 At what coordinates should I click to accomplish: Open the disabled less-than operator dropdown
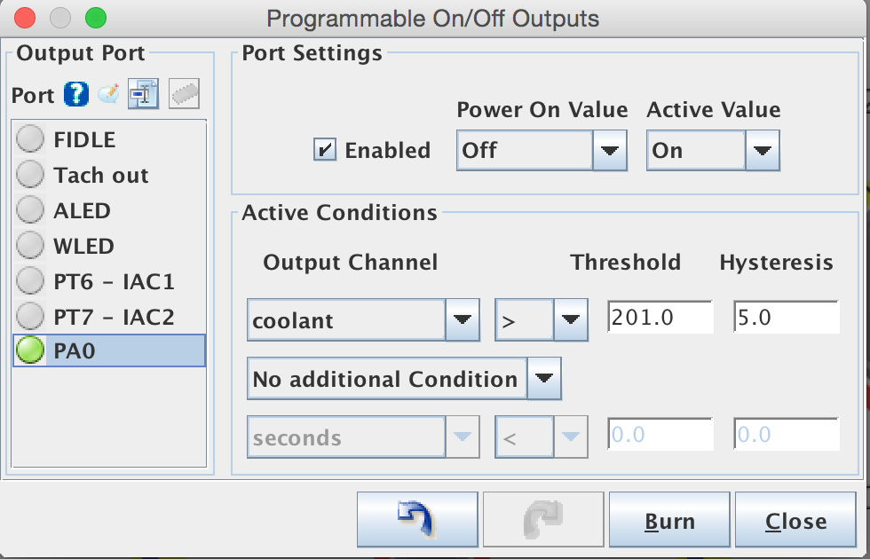541,437
